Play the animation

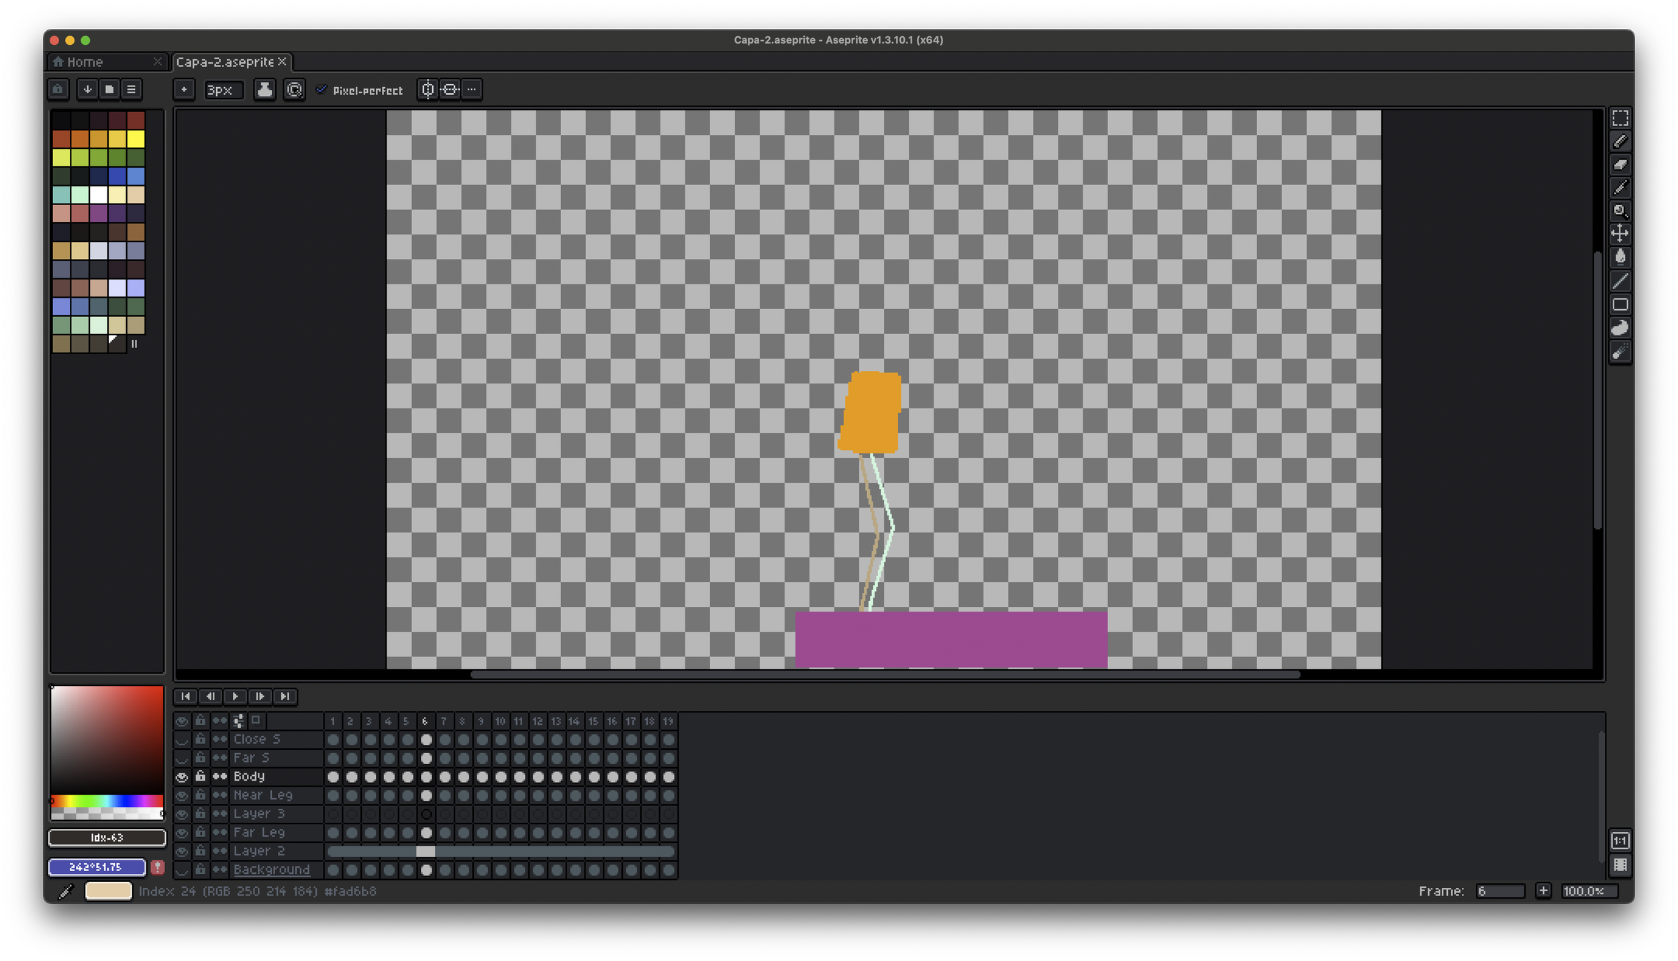click(235, 696)
